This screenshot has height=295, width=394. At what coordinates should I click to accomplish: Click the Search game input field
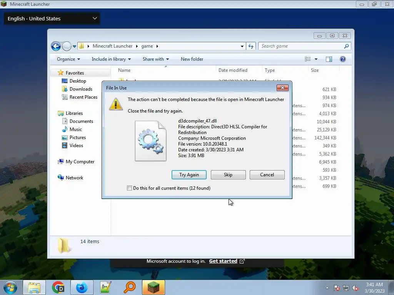click(x=302, y=46)
